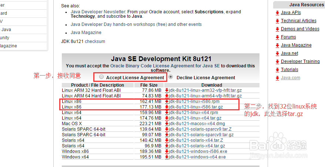The width and height of the screenshot is (325, 167).
Task: Click red arrow icon beside Java APIs
Action: (277, 13)
